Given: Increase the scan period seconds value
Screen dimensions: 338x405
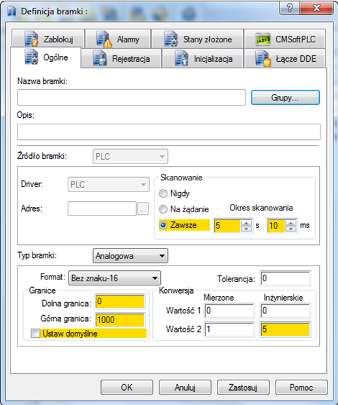Looking at the screenshot, I should tap(246, 223).
